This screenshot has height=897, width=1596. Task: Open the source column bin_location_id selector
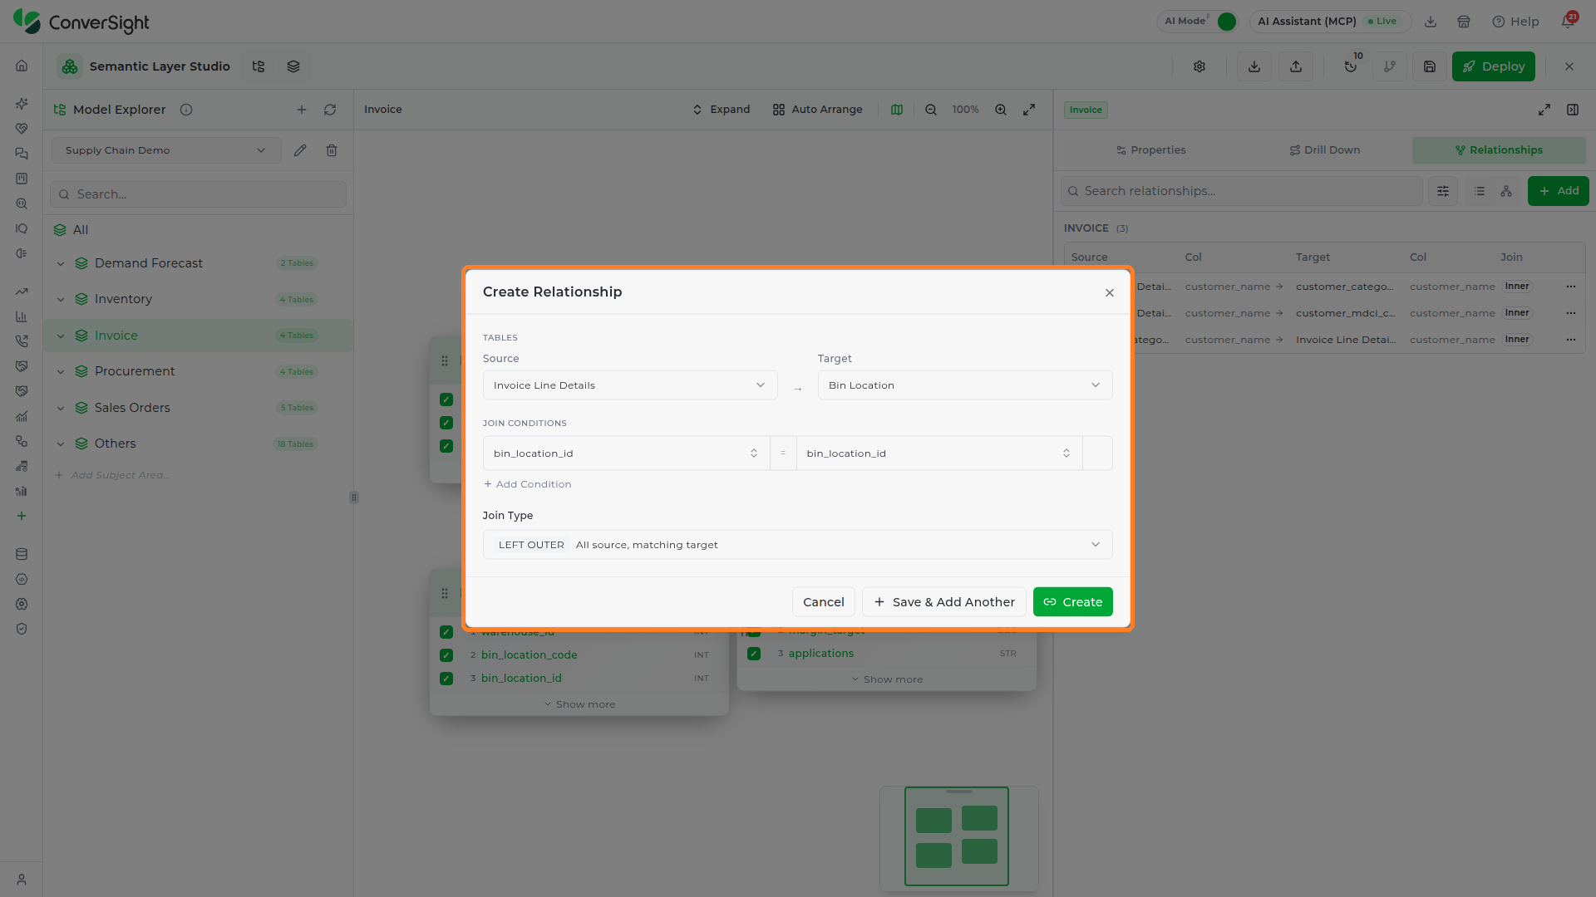[626, 453]
